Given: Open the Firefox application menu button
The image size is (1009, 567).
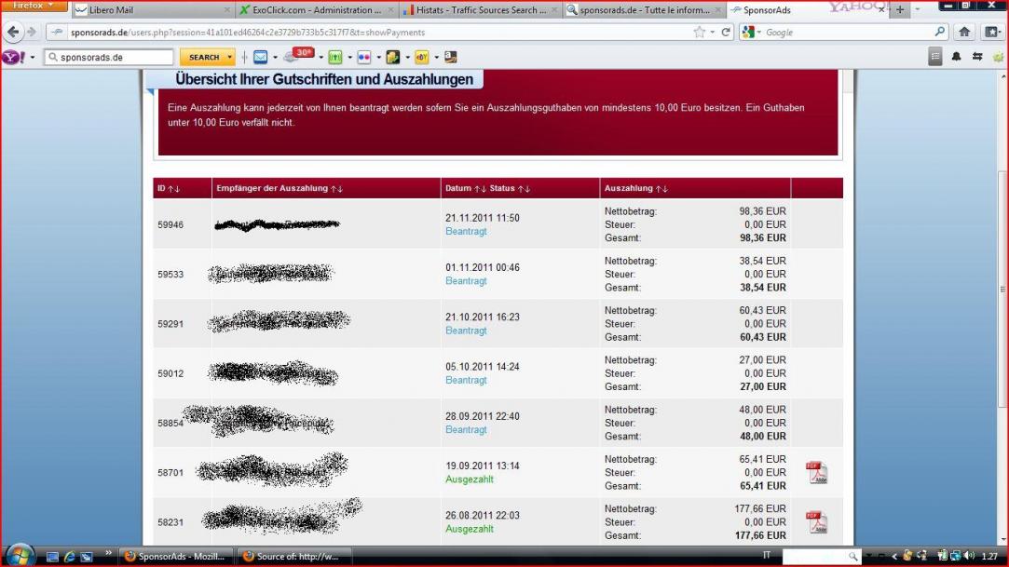Looking at the screenshot, I should (34, 7).
